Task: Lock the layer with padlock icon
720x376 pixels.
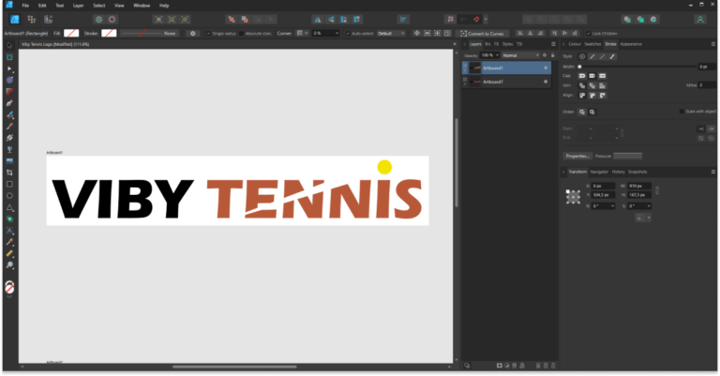Action: click(553, 55)
